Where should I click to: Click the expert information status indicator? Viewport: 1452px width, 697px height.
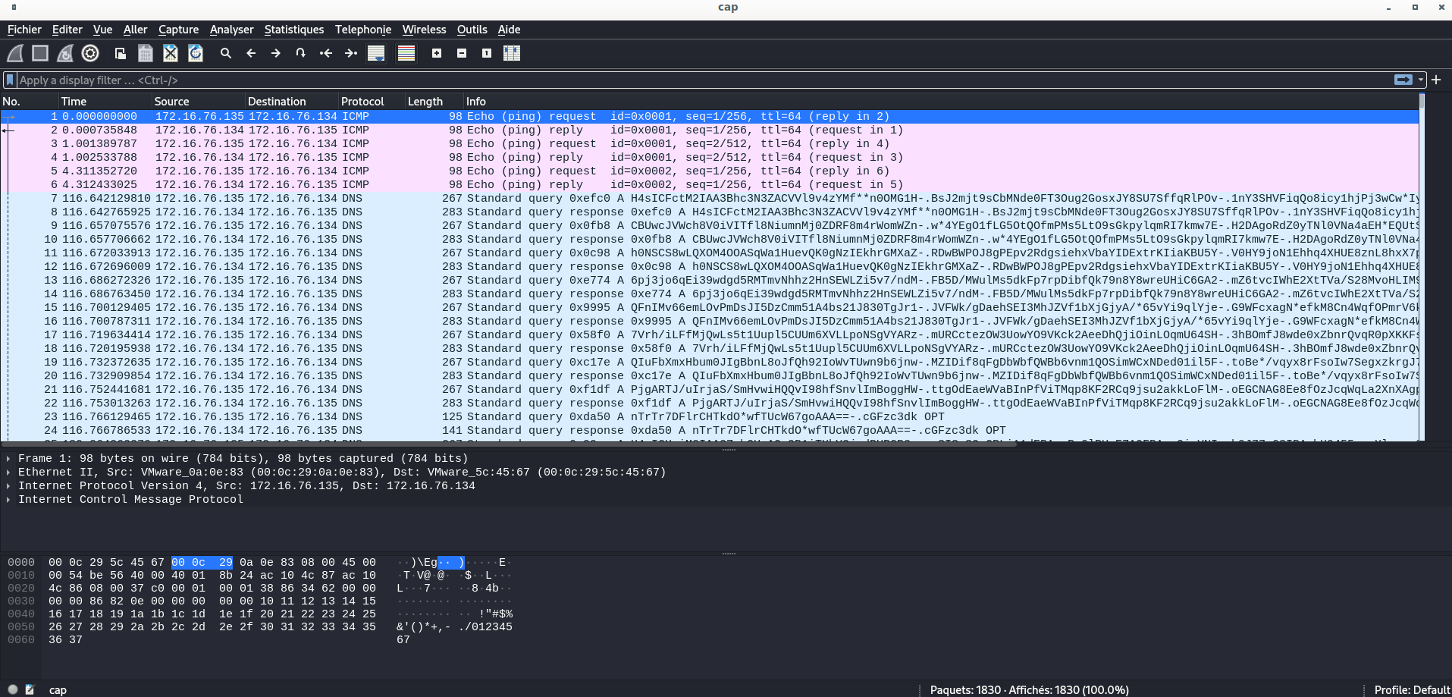(x=13, y=689)
